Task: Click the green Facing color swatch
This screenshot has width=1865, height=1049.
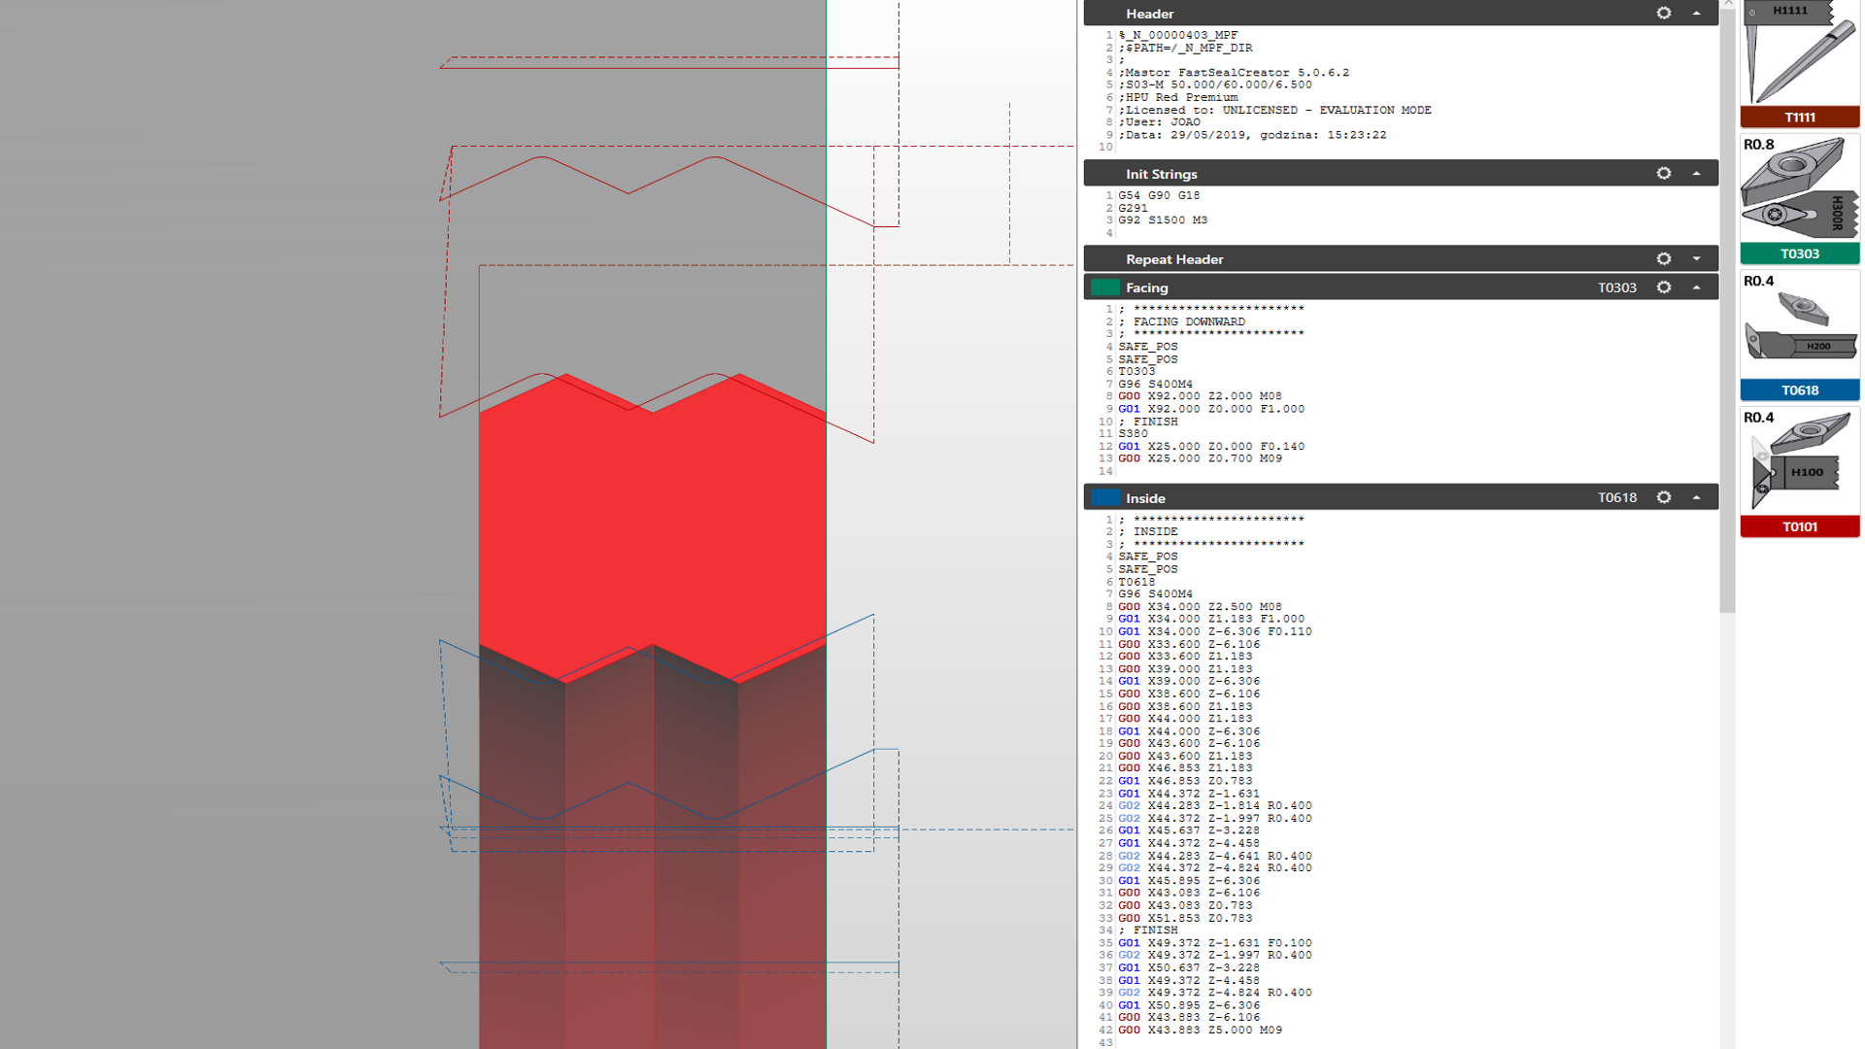Action: 1104,287
